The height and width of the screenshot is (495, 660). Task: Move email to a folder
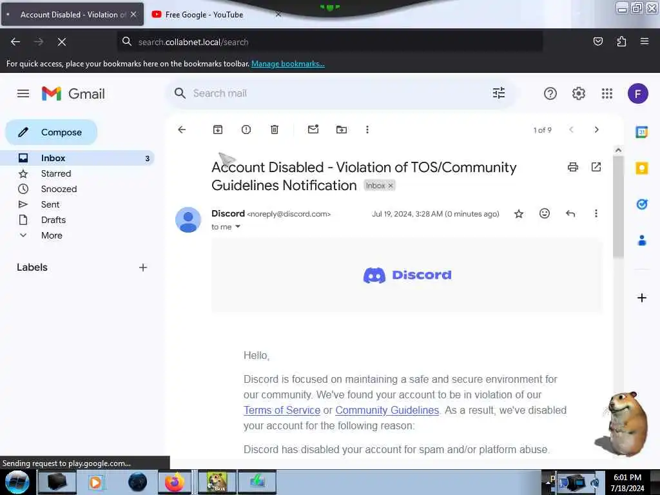pyautogui.click(x=342, y=130)
